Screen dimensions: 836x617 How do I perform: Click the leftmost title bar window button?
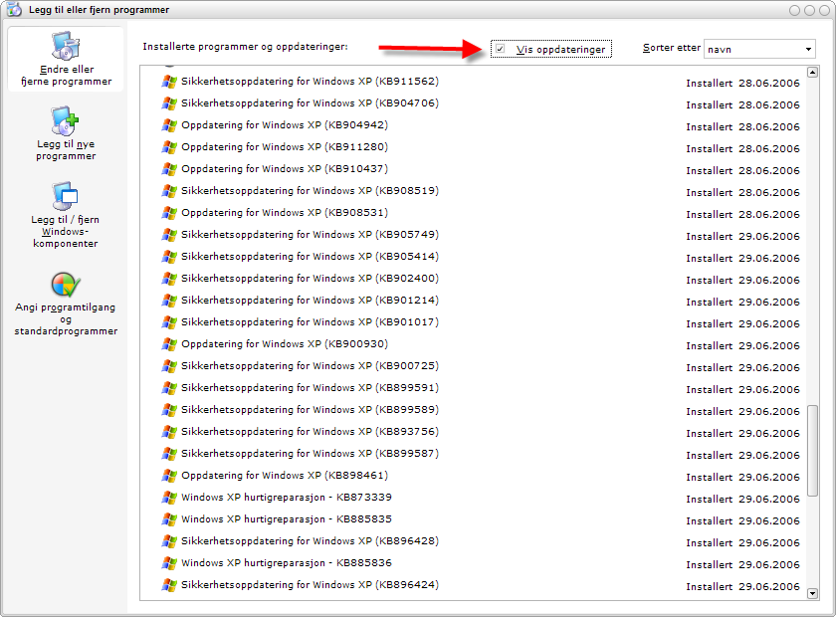tap(794, 10)
